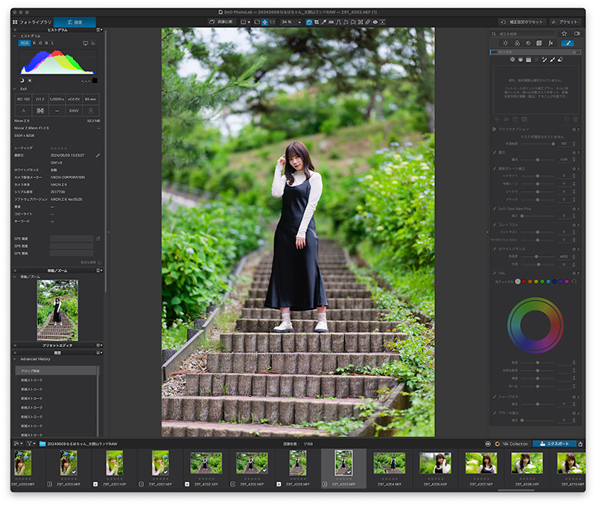
Task: Open the local adjustments brush palette tab
Action: tap(568, 43)
